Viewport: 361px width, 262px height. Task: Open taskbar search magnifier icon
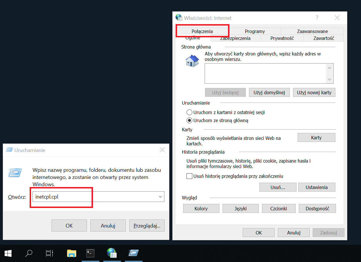[29, 253]
